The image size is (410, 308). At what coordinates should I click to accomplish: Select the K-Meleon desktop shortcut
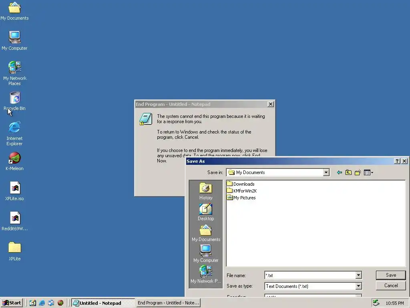(x=14, y=161)
